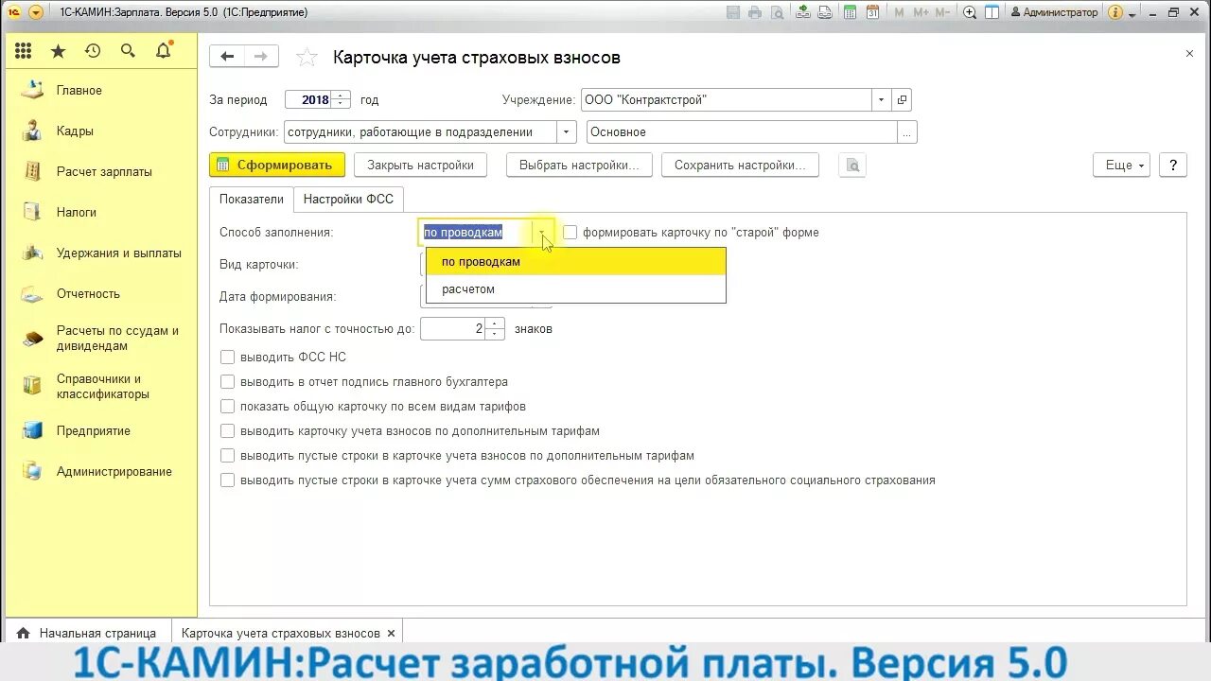1211x681 pixels.
Task: Open the 1C main menu dropdown icon
Action: (36, 12)
